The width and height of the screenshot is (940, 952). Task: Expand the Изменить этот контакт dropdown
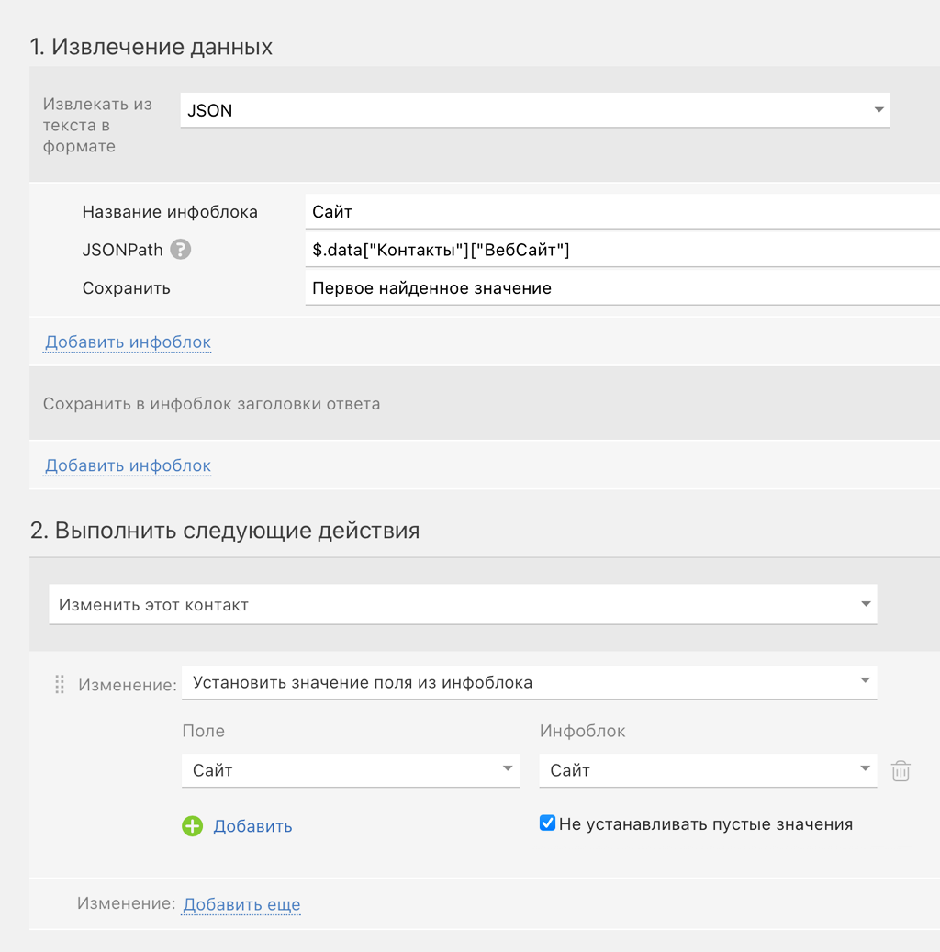[463, 605]
